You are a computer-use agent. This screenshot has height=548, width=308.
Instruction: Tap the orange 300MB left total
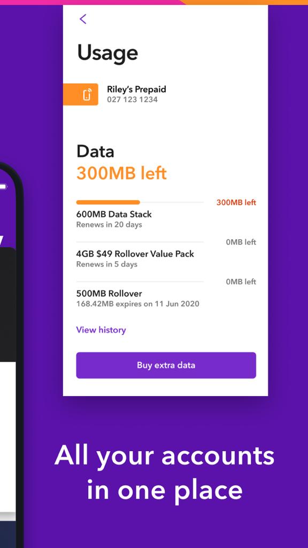tap(121, 173)
